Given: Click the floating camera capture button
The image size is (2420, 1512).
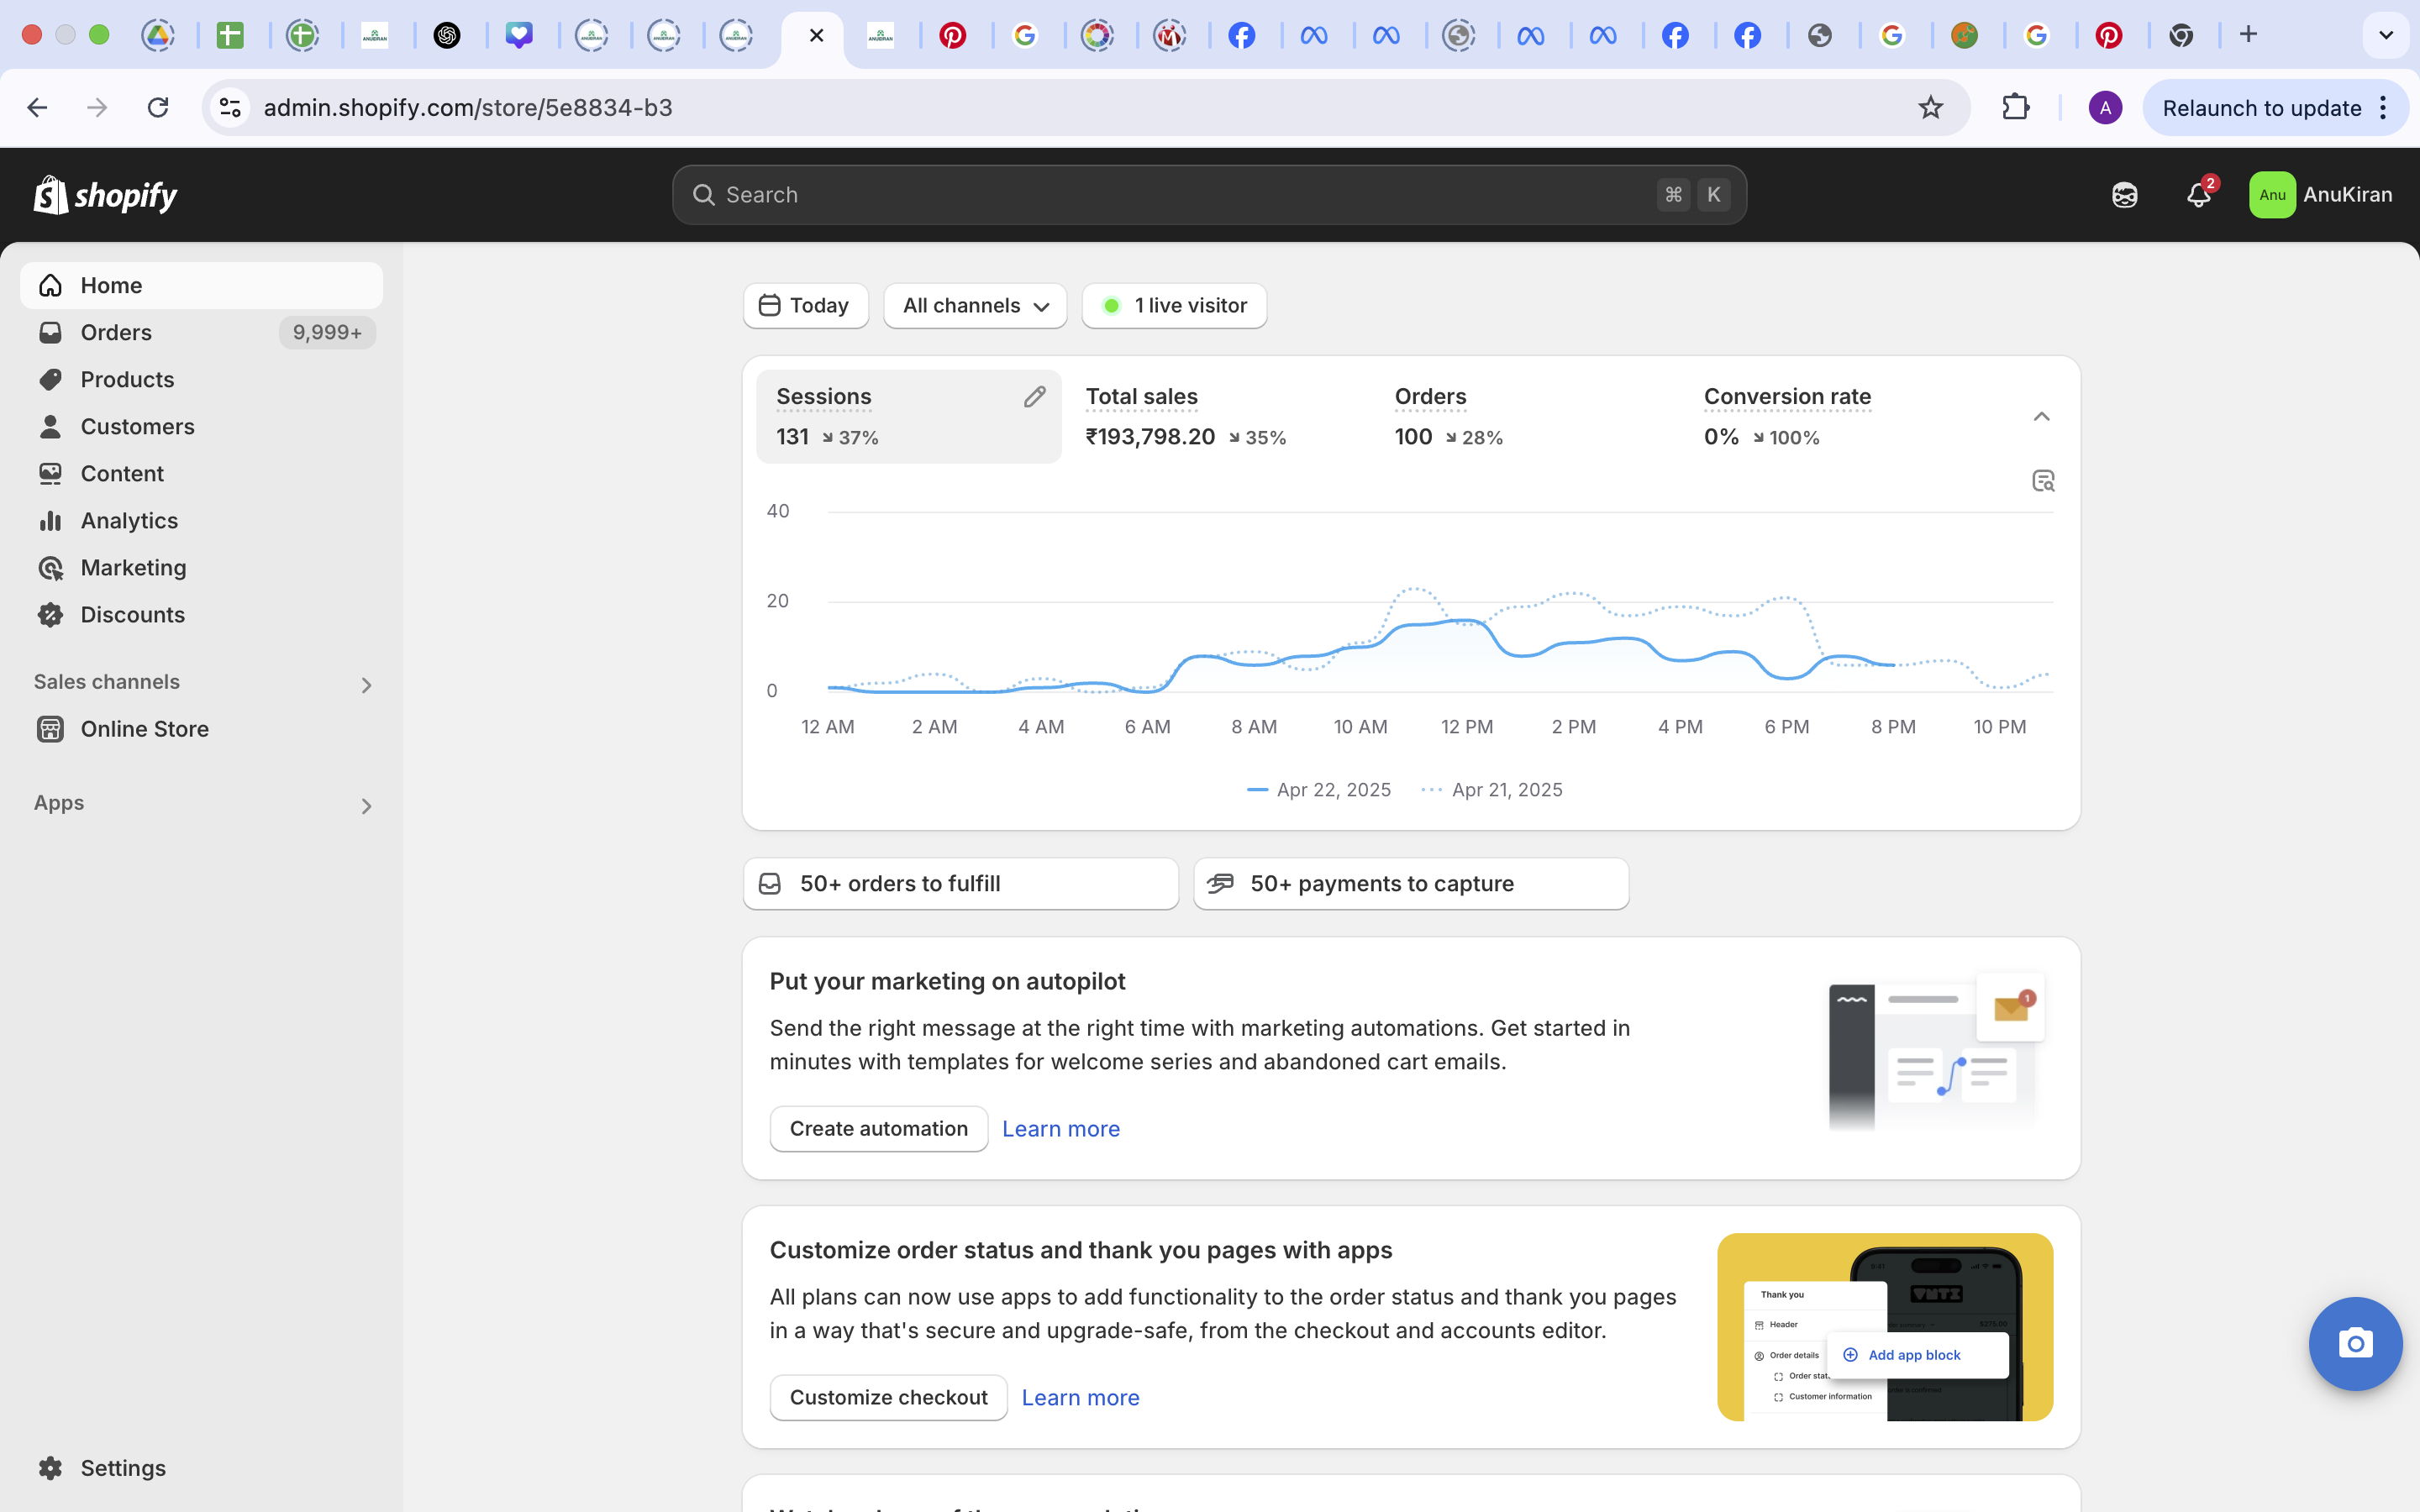Looking at the screenshot, I should (2355, 1344).
